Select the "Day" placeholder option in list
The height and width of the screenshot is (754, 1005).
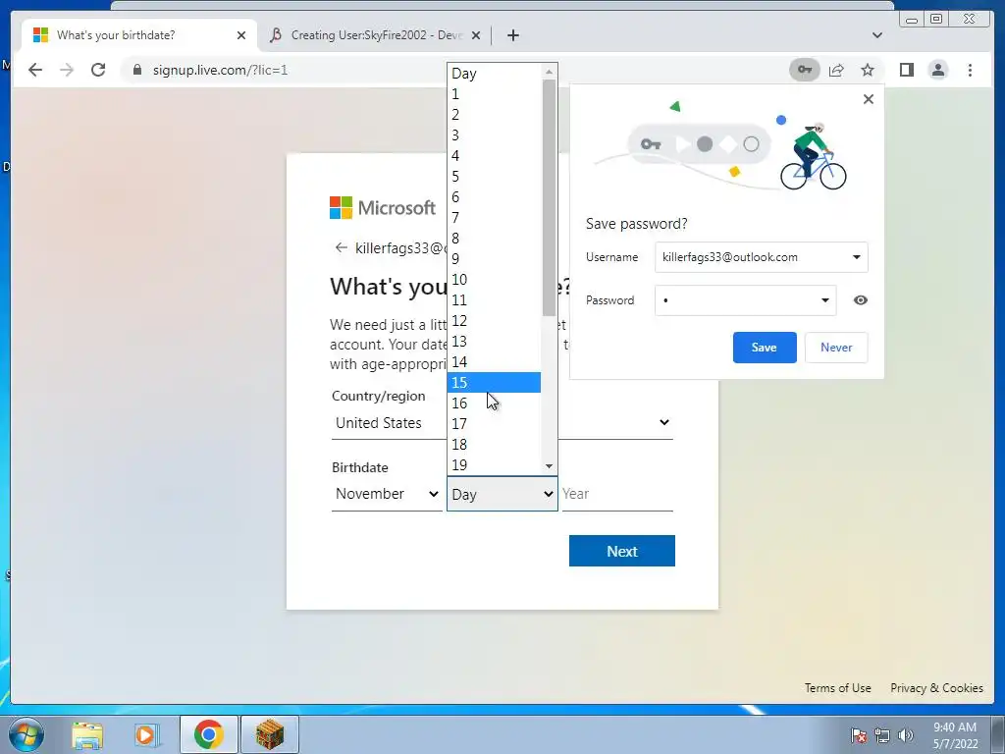pos(495,73)
